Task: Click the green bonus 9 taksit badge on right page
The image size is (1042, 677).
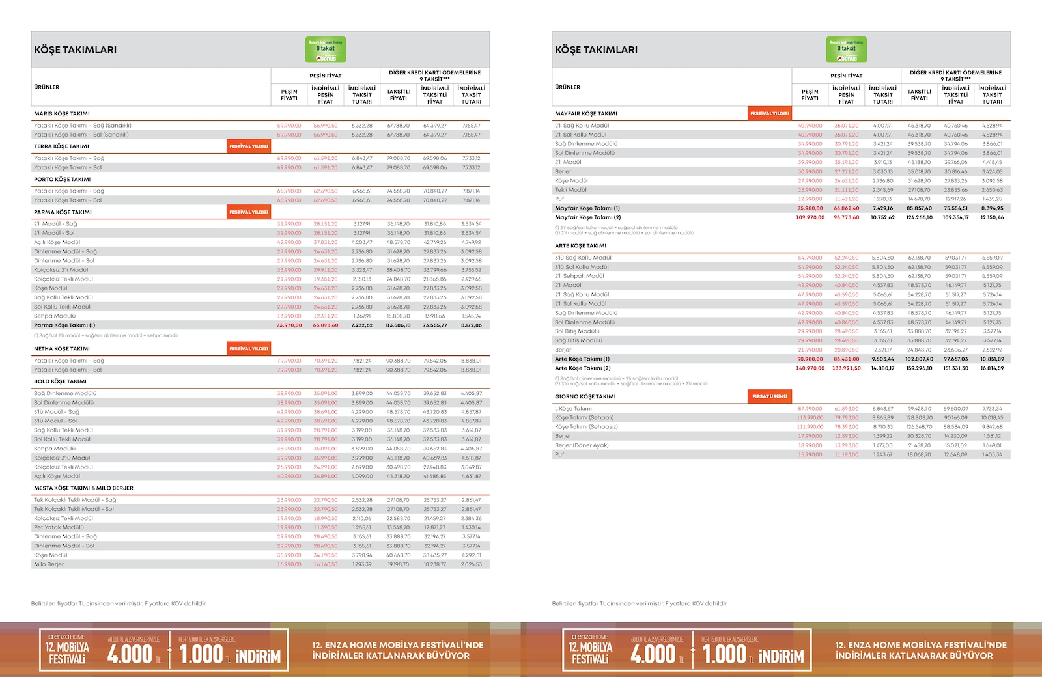Action: point(847,49)
